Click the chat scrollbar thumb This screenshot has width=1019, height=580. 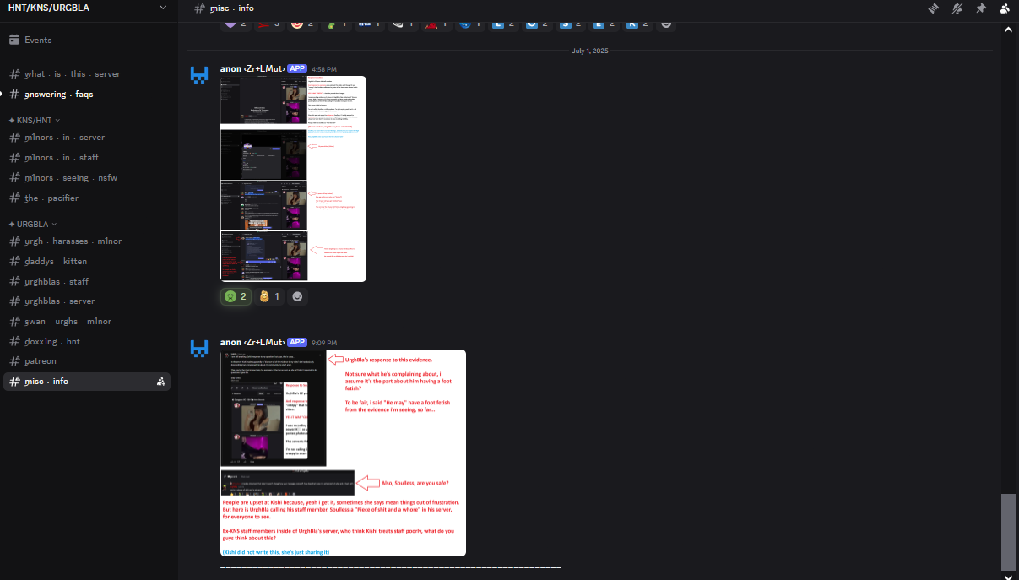(1008, 532)
